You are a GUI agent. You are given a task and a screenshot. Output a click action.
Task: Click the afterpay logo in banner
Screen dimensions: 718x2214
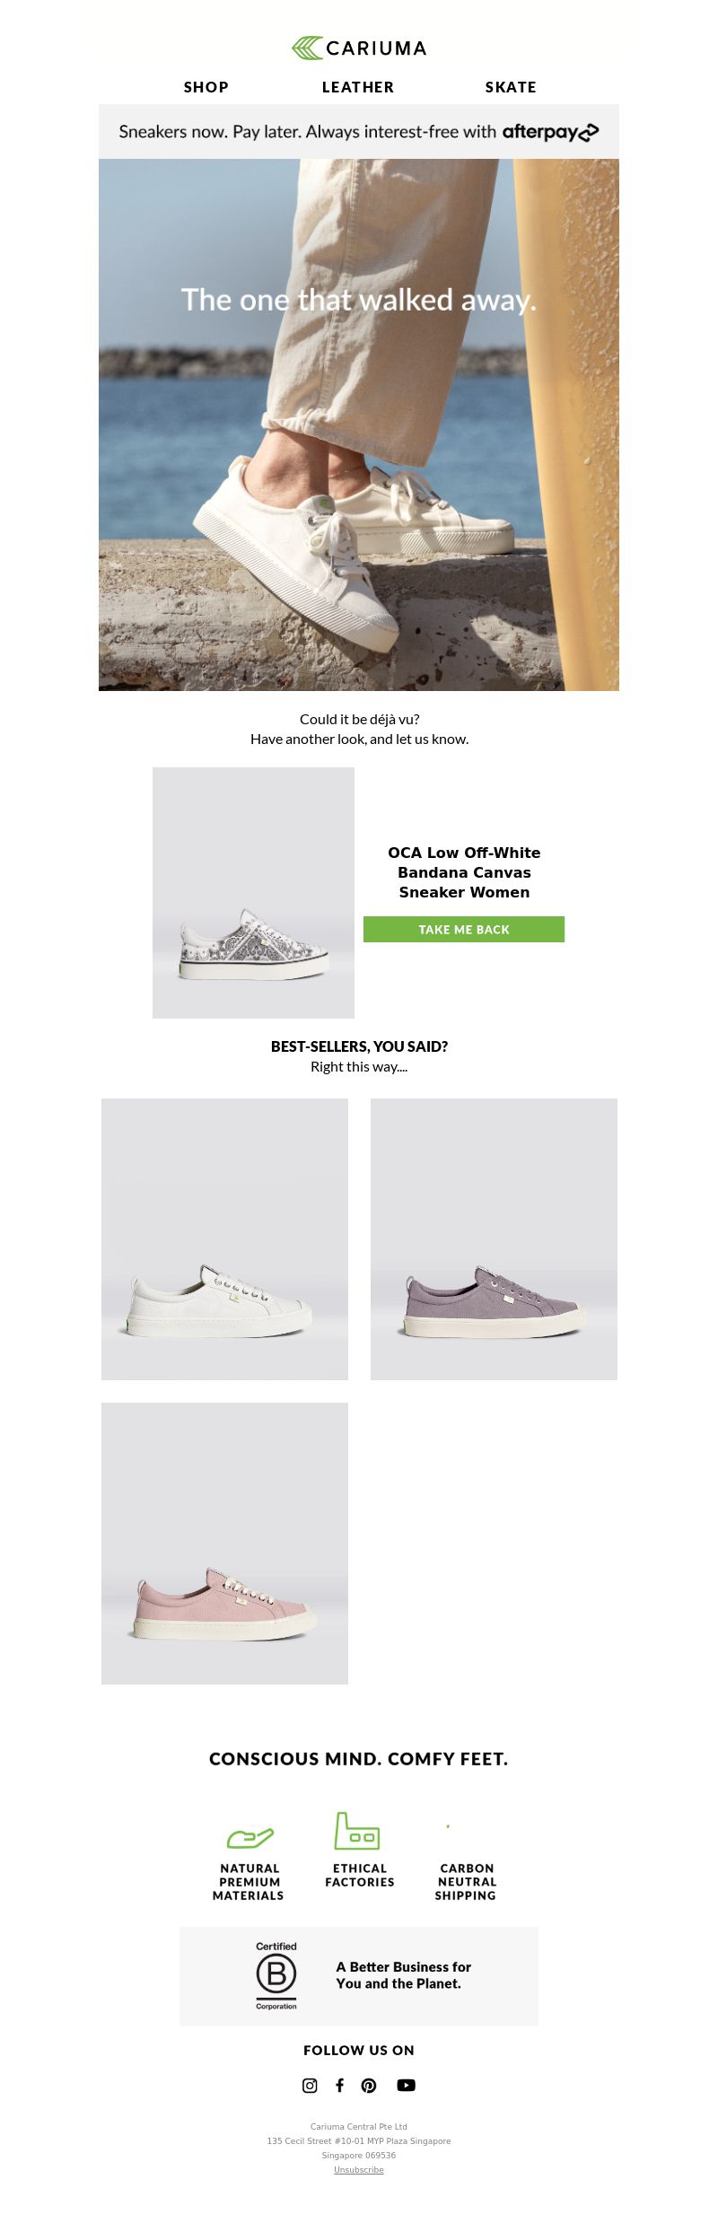point(550,132)
